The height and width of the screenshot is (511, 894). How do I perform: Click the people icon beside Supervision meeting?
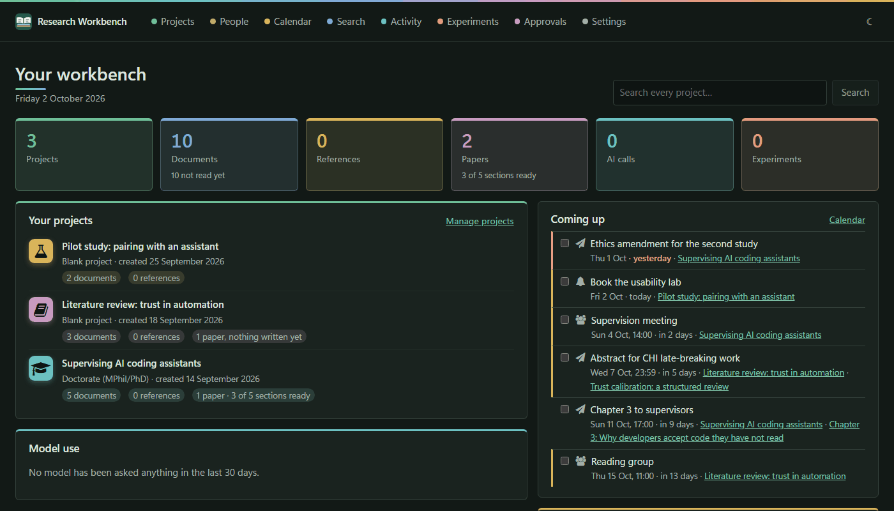coord(580,320)
